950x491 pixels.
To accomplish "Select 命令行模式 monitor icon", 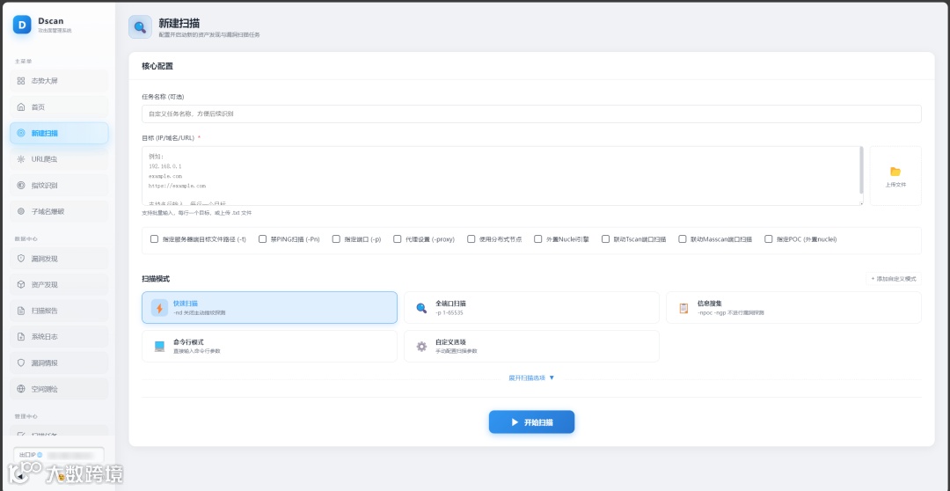I will pos(159,347).
